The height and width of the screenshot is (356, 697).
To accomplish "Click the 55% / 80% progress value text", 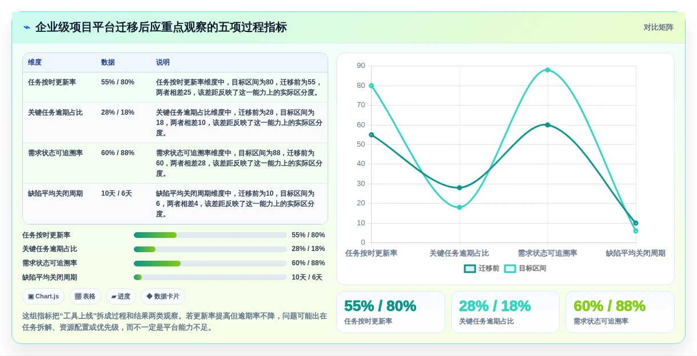I will click(308, 235).
